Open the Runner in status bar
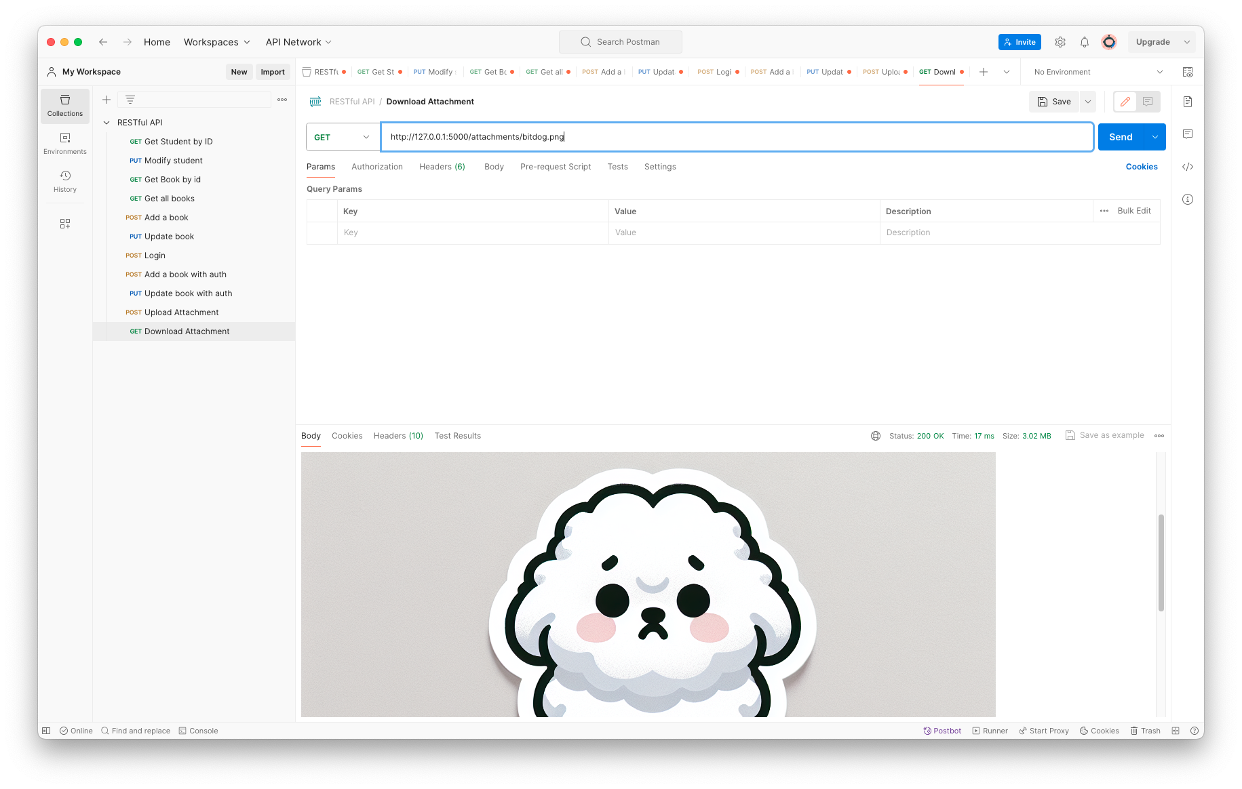This screenshot has height=789, width=1242. pos(990,731)
